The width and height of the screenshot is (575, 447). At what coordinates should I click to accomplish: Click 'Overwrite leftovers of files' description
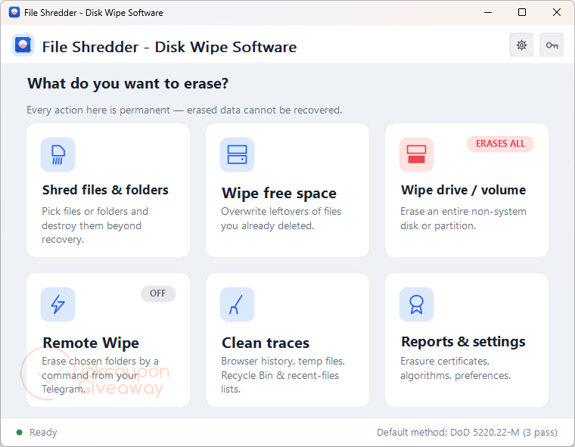coord(281,219)
